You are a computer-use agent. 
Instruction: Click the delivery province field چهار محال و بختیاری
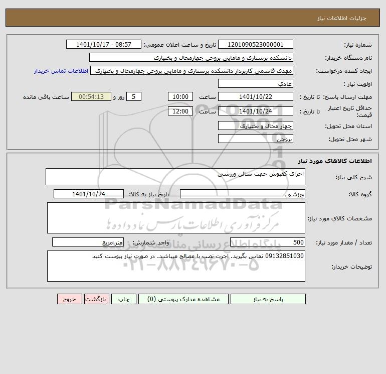tap(256, 126)
